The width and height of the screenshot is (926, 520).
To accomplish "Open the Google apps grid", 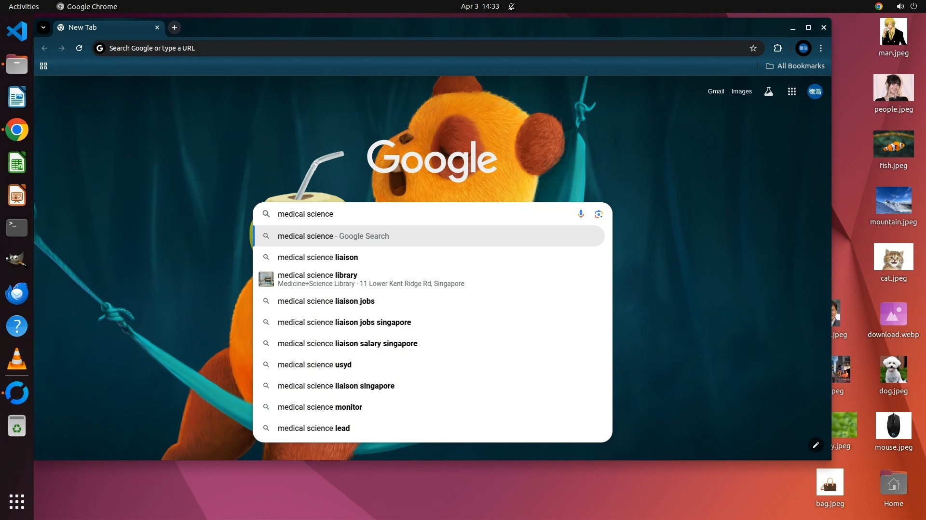I will pos(791,91).
